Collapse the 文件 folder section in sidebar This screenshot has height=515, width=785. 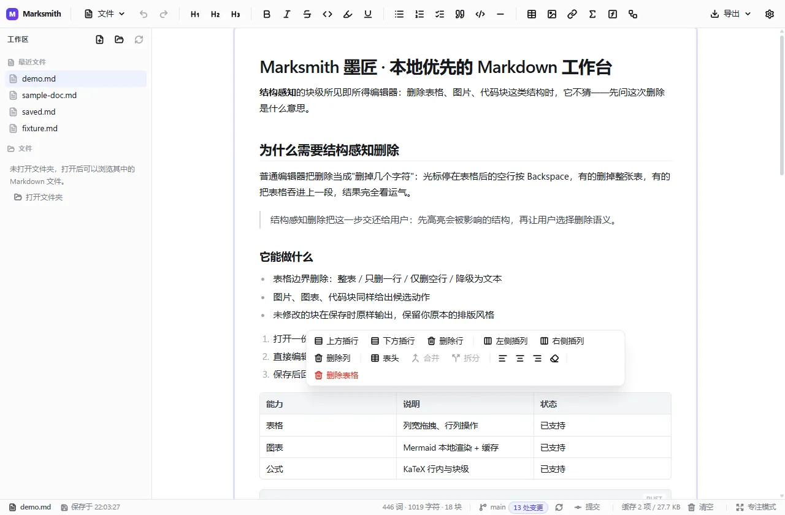[20, 148]
